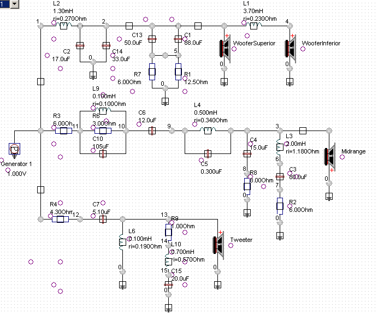Click the Tweeter text label
378x314 pixels.
tap(241, 240)
